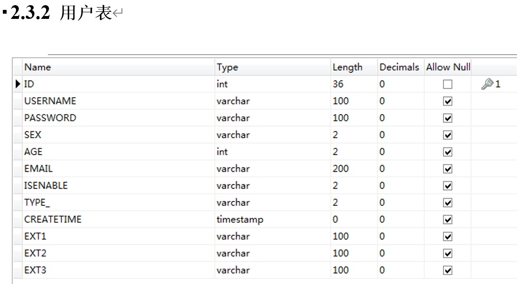The image size is (517, 284).
Task: Click the decimals value 0 for USERNAME
Action: tap(401, 101)
